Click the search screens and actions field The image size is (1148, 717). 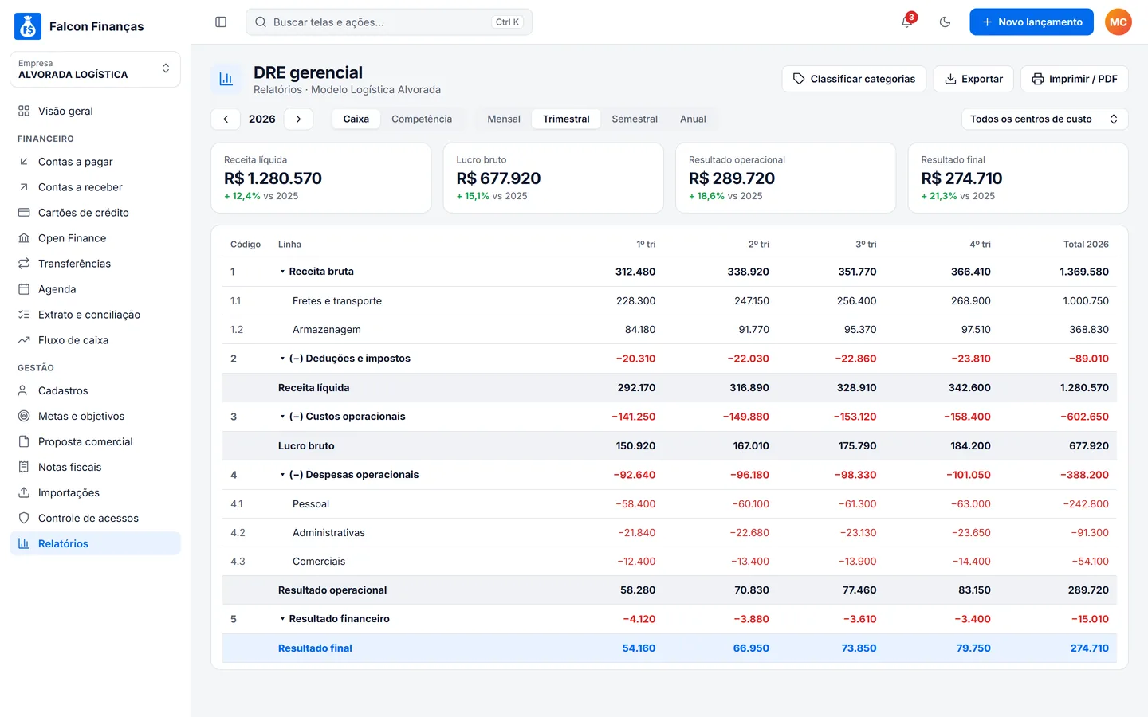(x=389, y=22)
